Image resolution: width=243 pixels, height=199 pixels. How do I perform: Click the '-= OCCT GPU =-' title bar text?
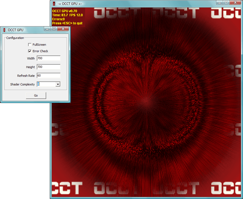click(x=70, y=4)
